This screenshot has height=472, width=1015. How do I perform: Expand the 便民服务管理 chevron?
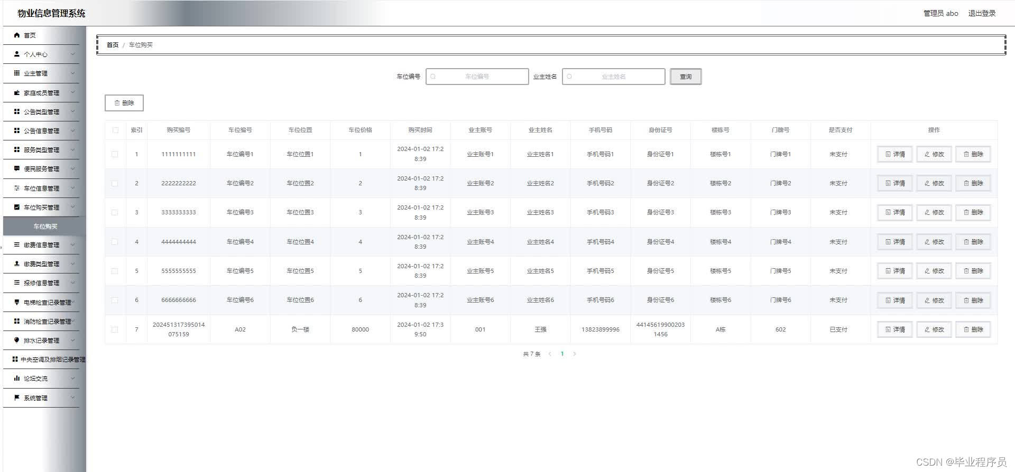pyautogui.click(x=73, y=169)
